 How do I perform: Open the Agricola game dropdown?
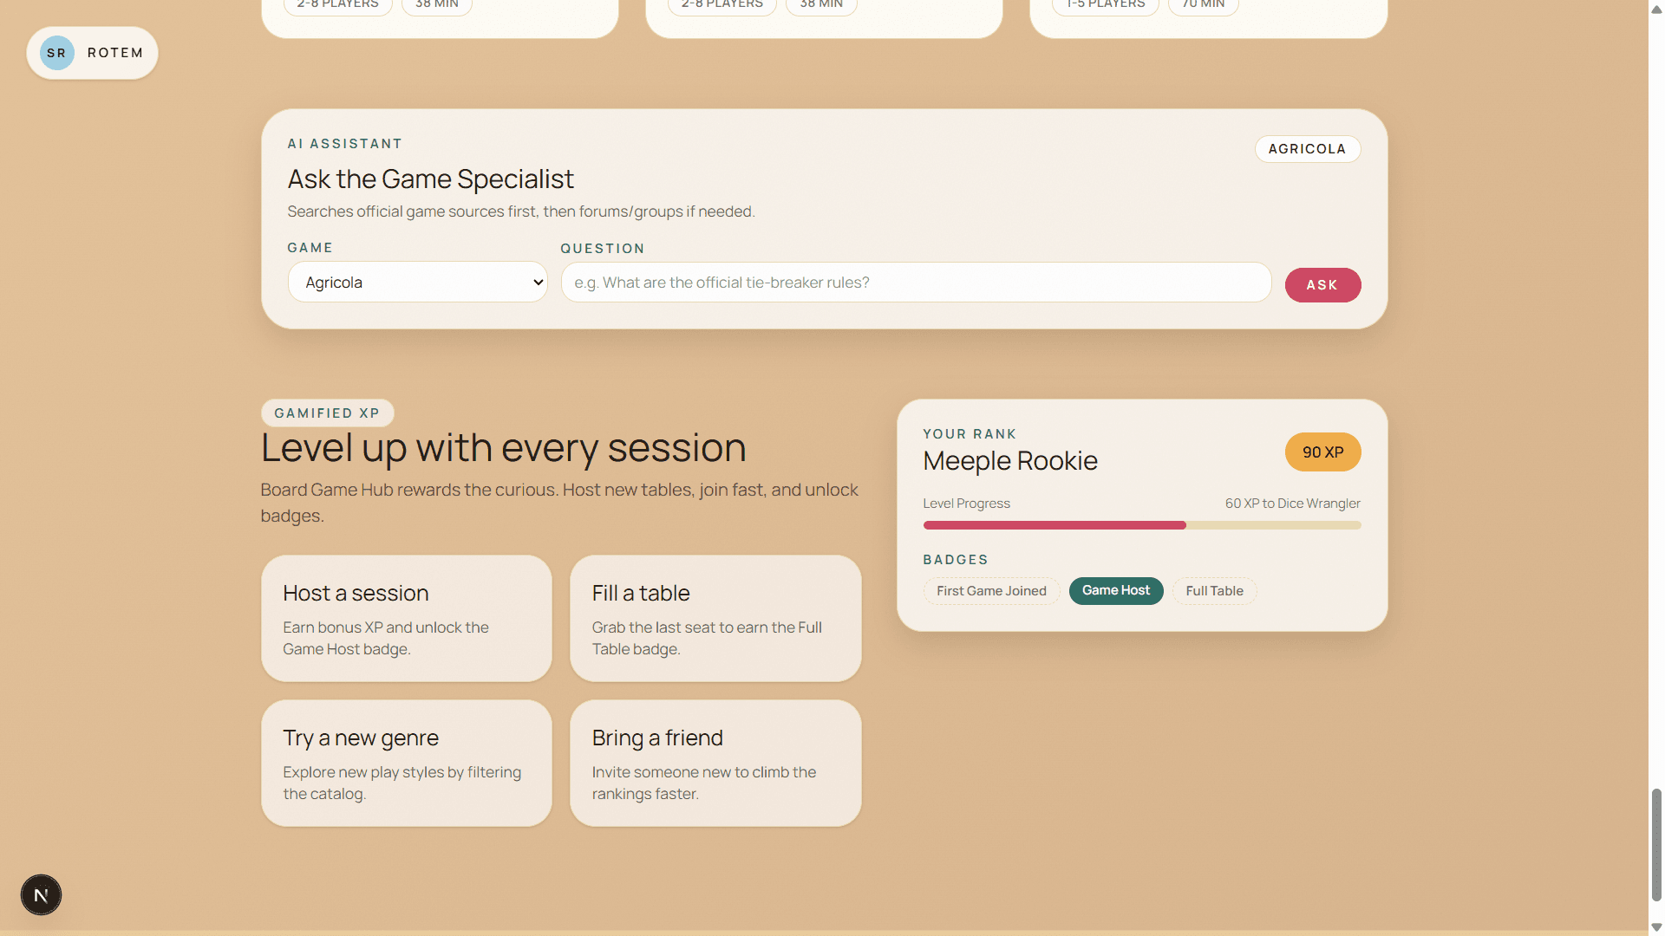pos(417,282)
